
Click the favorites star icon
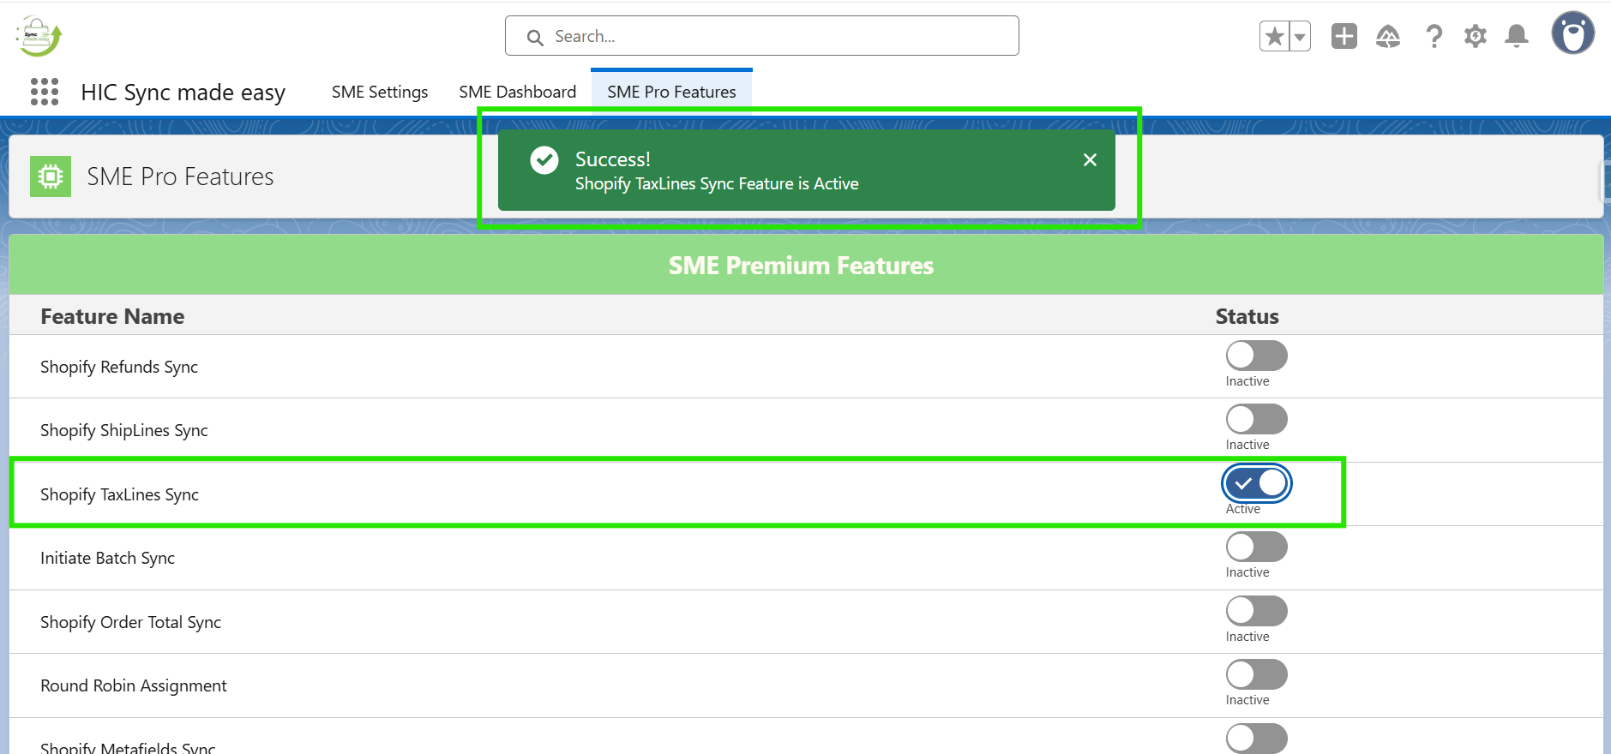click(1274, 36)
